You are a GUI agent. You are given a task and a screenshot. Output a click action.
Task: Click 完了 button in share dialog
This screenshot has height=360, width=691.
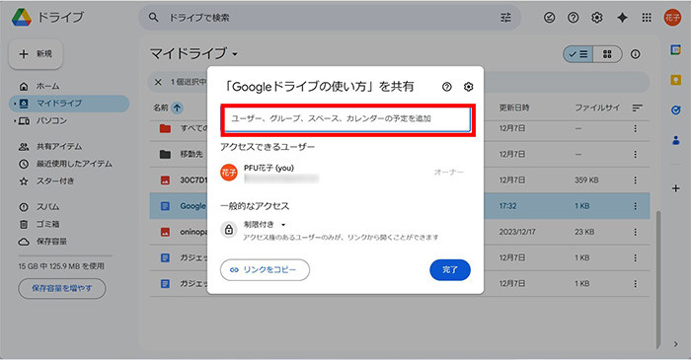pos(450,270)
